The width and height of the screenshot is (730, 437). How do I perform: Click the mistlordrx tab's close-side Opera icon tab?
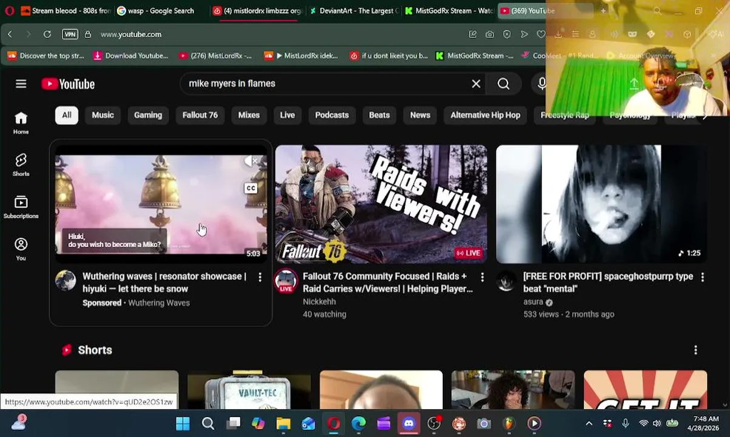point(217,11)
